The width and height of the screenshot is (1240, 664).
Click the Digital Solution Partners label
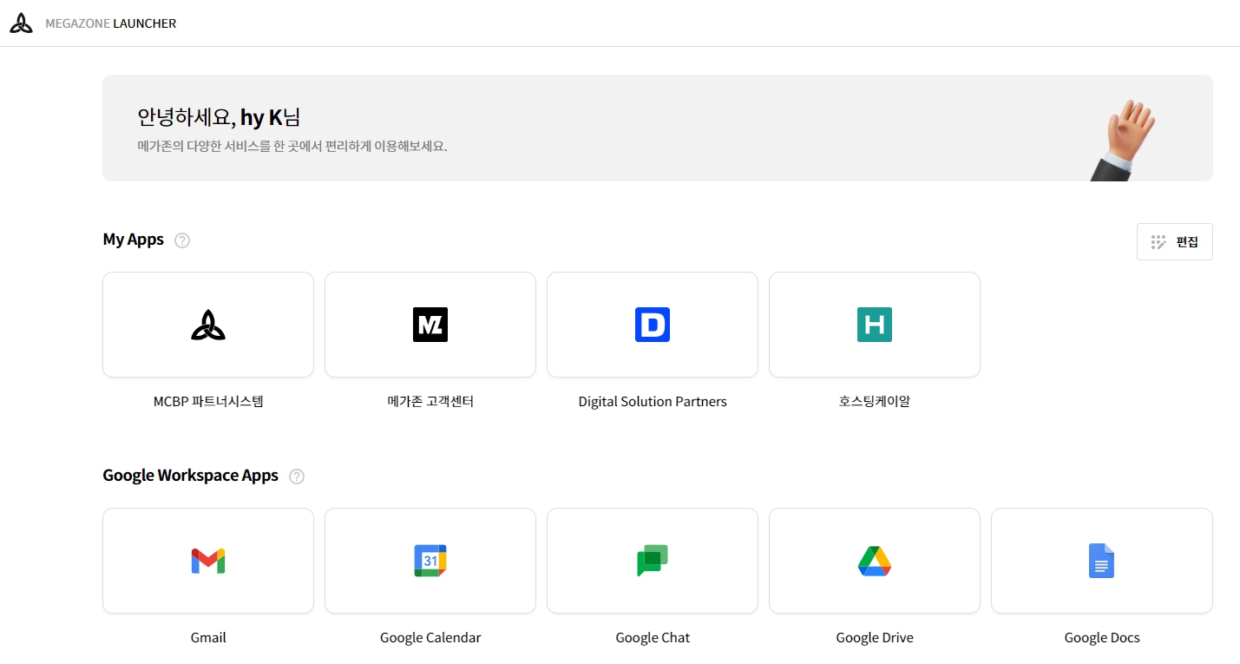[652, 401]
